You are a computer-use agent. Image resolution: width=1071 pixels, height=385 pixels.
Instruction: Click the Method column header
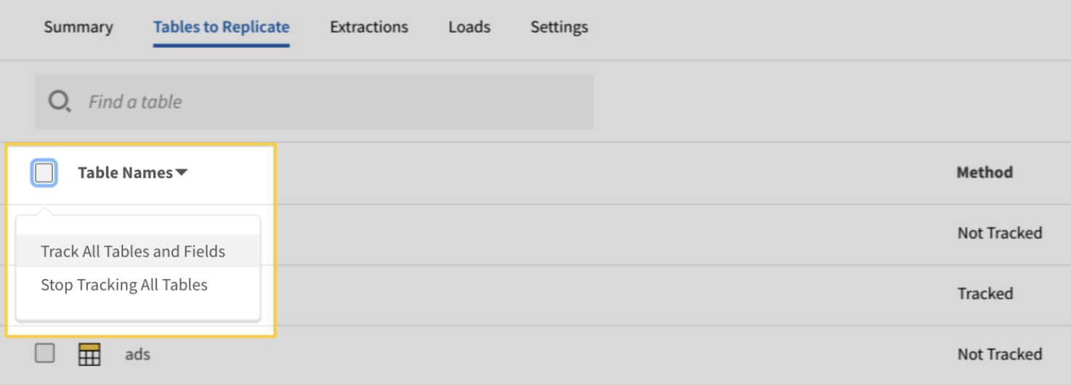(985, 173)
